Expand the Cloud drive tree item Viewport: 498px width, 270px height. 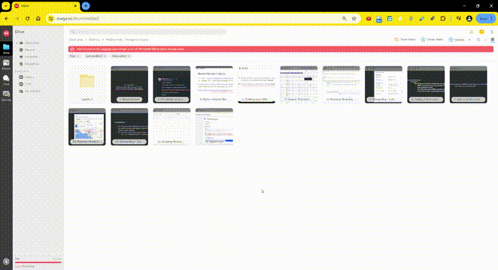[17, 43]
